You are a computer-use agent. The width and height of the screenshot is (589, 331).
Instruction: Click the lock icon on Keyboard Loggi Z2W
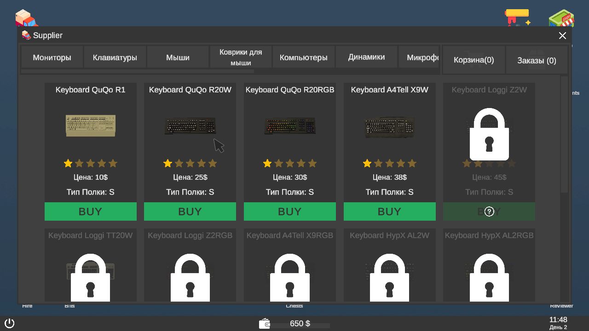click(x=489, y=135)
